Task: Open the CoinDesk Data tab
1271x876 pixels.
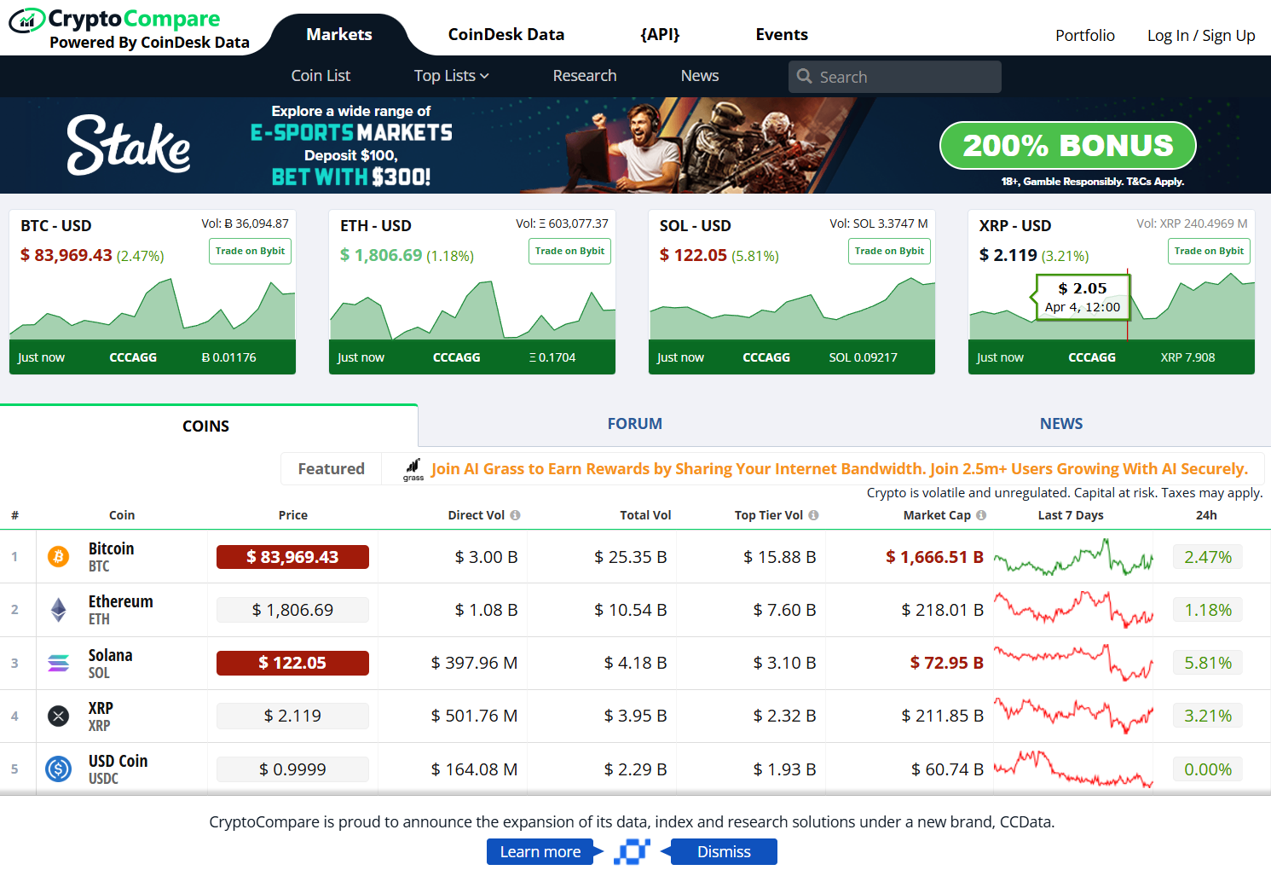Action: pyautogui.click(x=506, y=35)
